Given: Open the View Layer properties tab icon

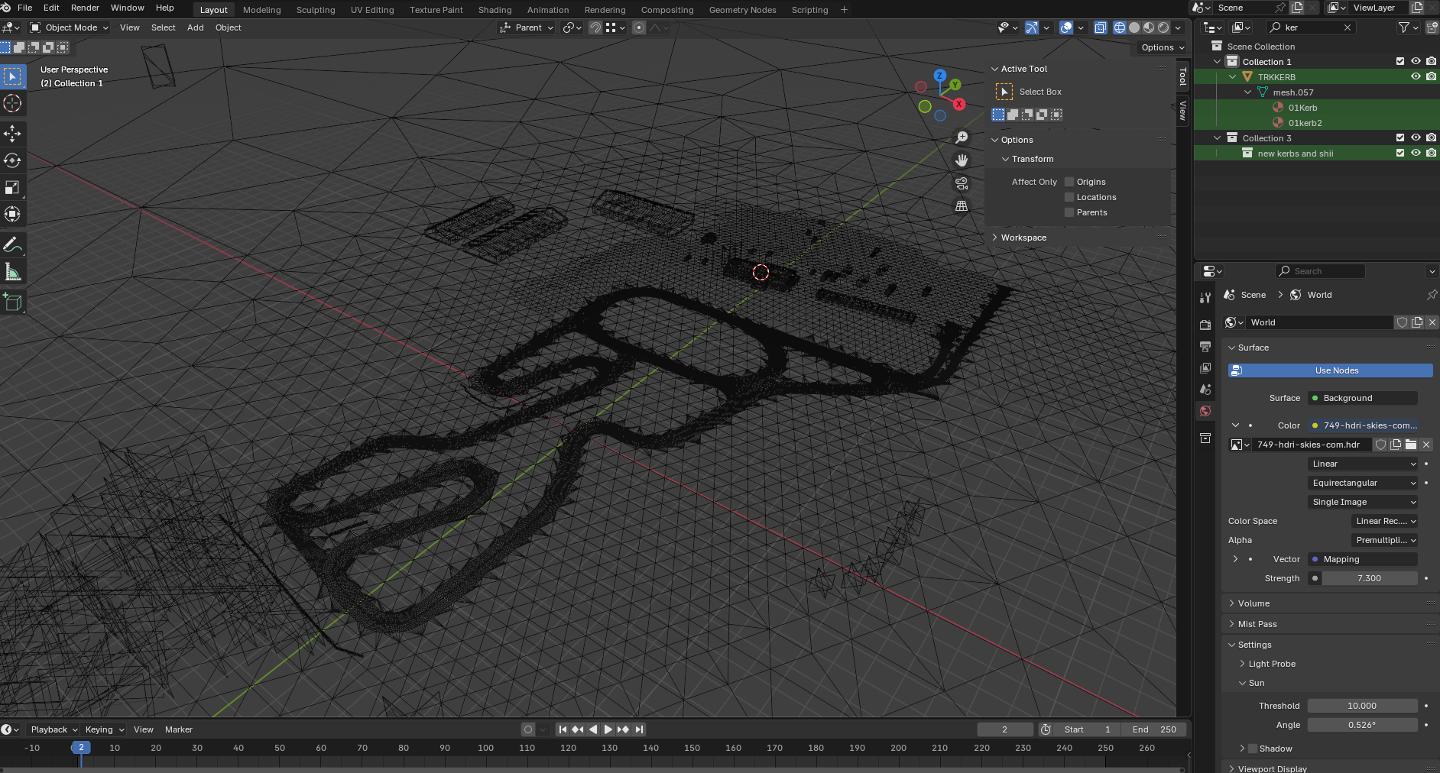Looking at the screenshot, I should (x=1205, y=367).
